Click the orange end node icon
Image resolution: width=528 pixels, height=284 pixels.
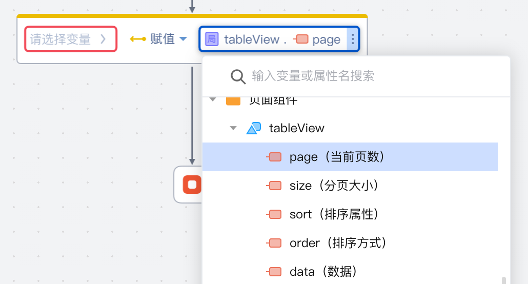(192, 185)
